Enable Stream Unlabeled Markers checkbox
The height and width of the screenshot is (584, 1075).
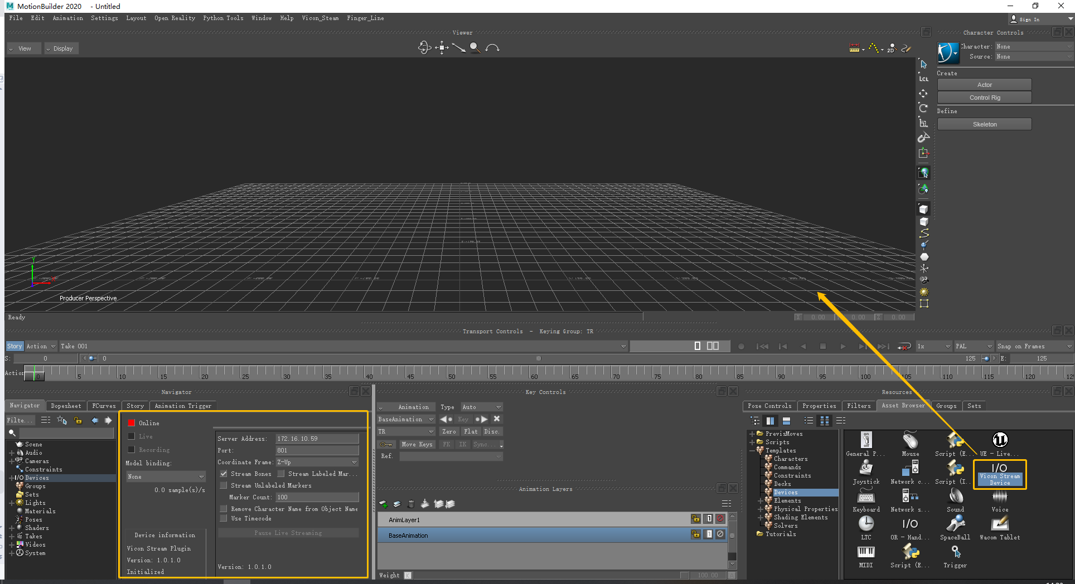(224, 485)
